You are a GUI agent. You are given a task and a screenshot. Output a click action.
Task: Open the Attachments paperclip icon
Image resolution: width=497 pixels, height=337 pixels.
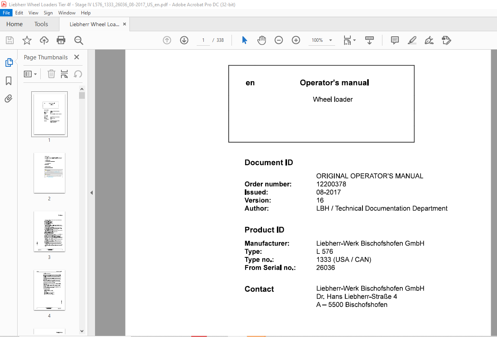tap(9, 98)
